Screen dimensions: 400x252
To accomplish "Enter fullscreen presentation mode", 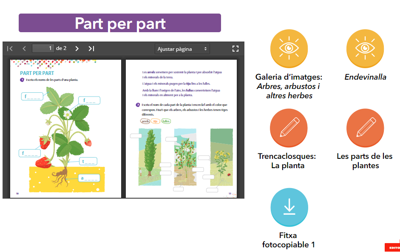I will [235, 49].
